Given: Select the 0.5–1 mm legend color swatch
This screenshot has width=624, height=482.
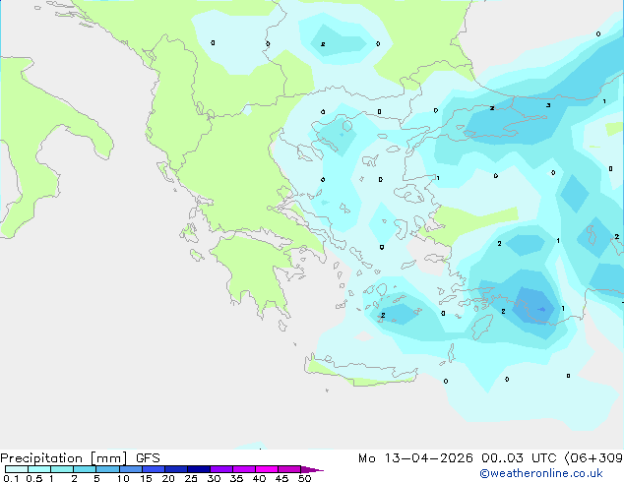Looking at the screenshot, I should pos(39,469).
